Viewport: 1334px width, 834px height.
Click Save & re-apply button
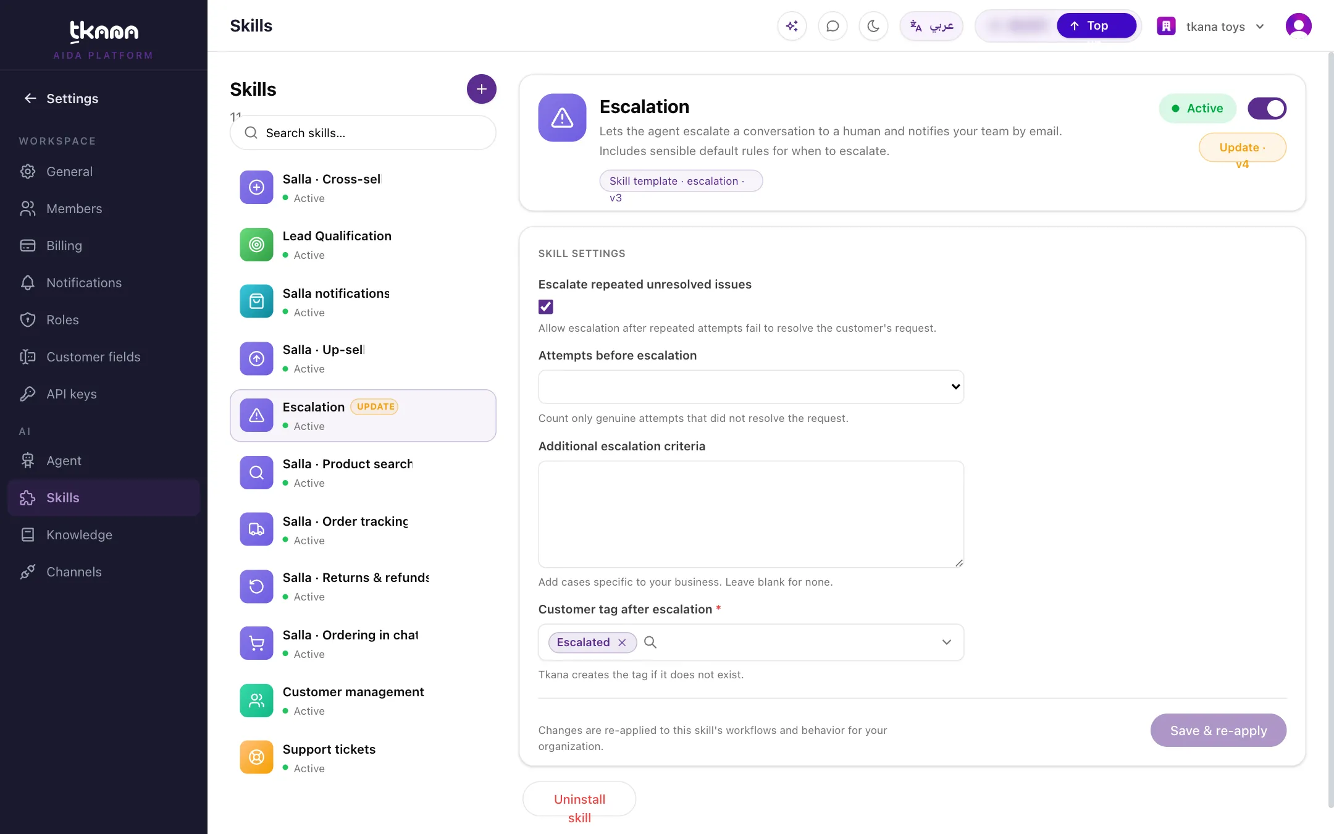tap(1218, 731)
